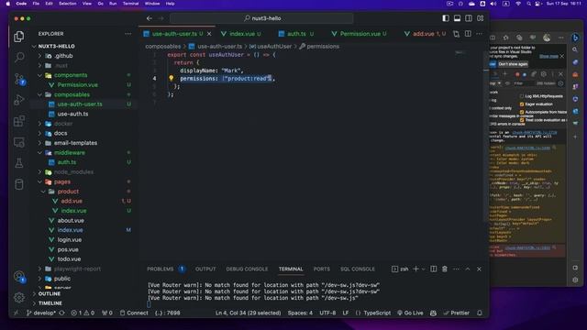
Task: Click Don't show again in DevTools banner
Action: click(513, 64)
